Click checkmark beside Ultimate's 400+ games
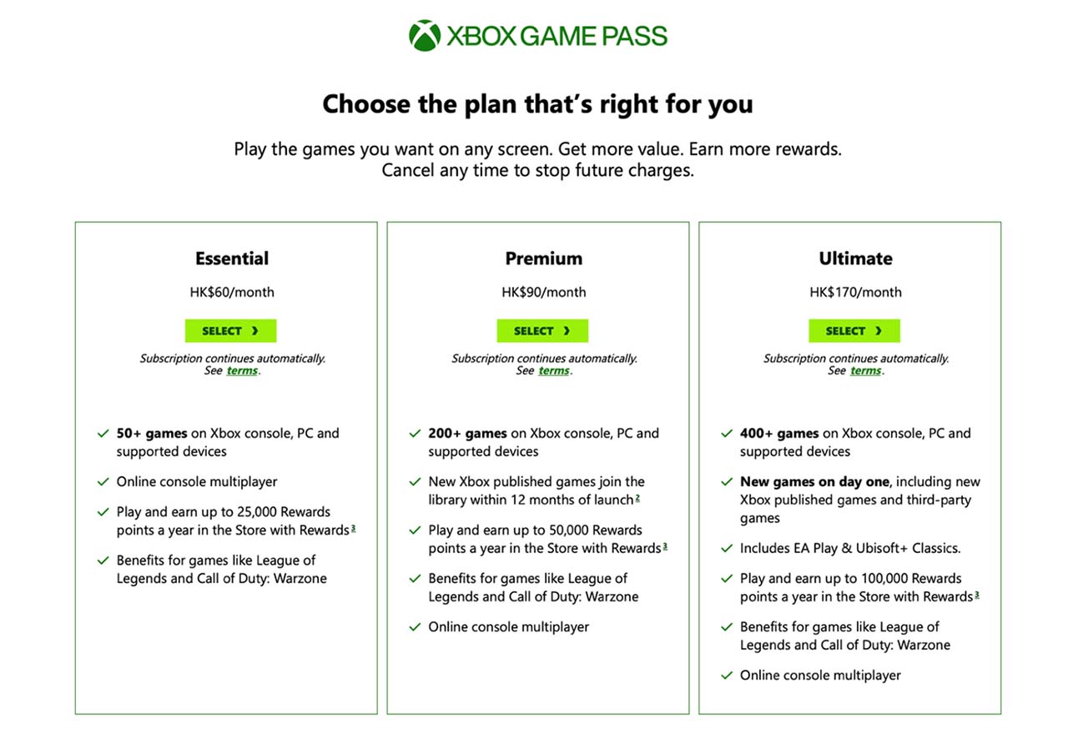The image size is (1068, 729). pos(727,434)
